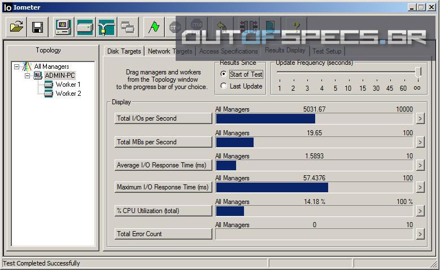Screen dimensions: 440x270
Task: Open details arrow for Total Error Count
Action: coord(420,234)
